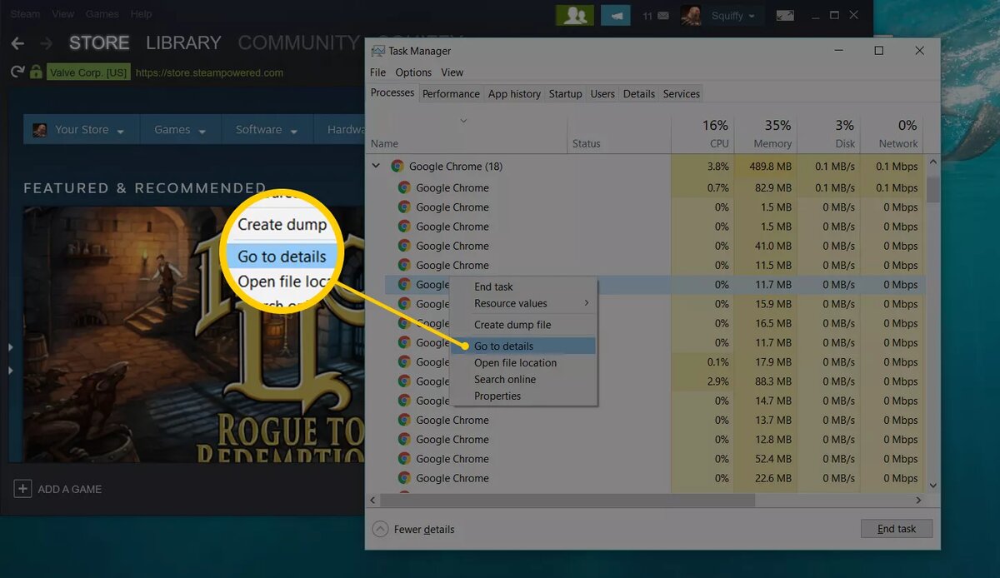Click Chrome icon of Google Chrome (18) group
This screenshot has width=1000, height=578.
click(397, 167)
